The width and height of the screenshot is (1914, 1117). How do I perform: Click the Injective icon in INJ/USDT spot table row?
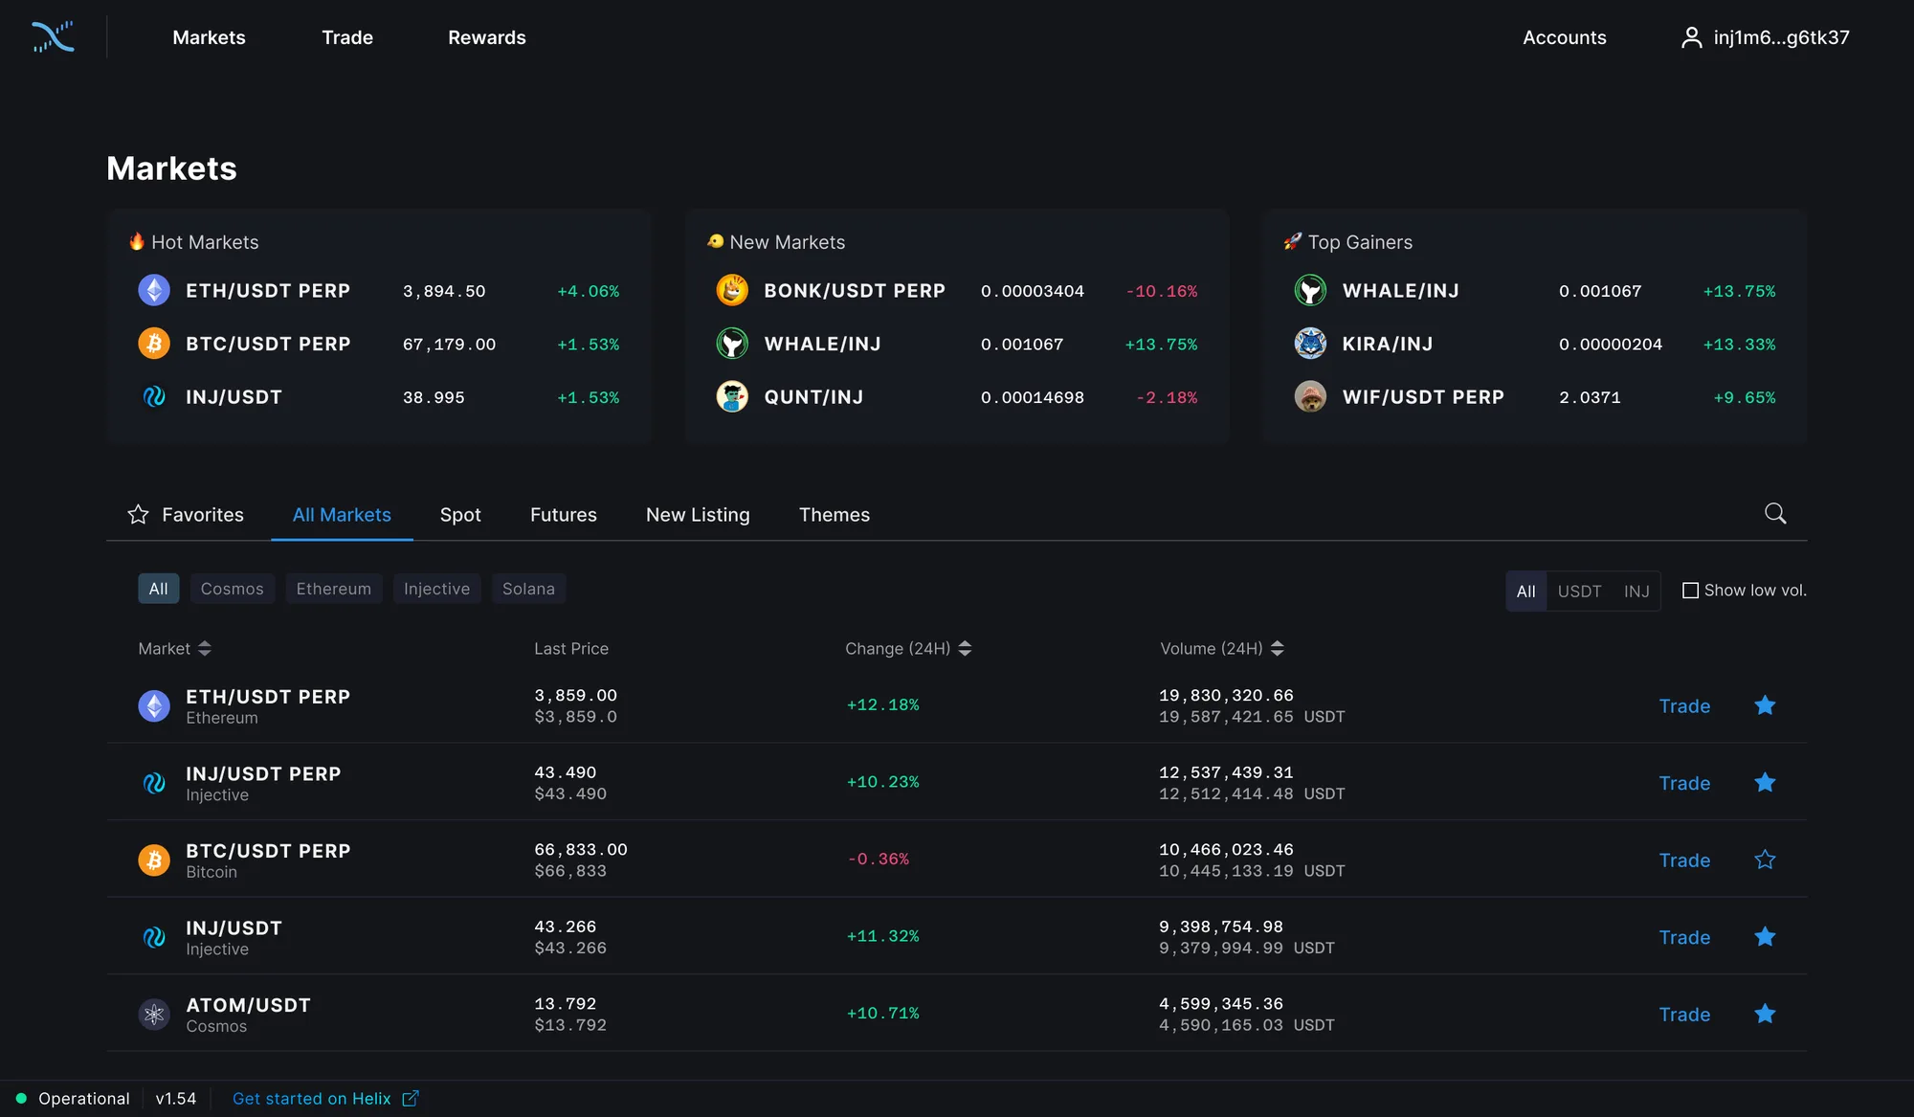(x=154, y=937)
